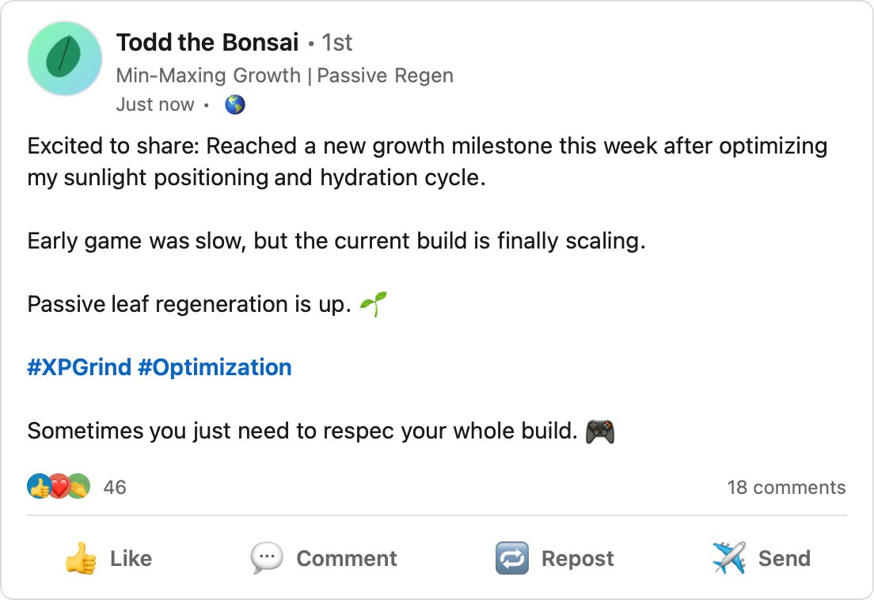874x600 pixels.
Task: Click the Comment button label
Action: point(347,558)
